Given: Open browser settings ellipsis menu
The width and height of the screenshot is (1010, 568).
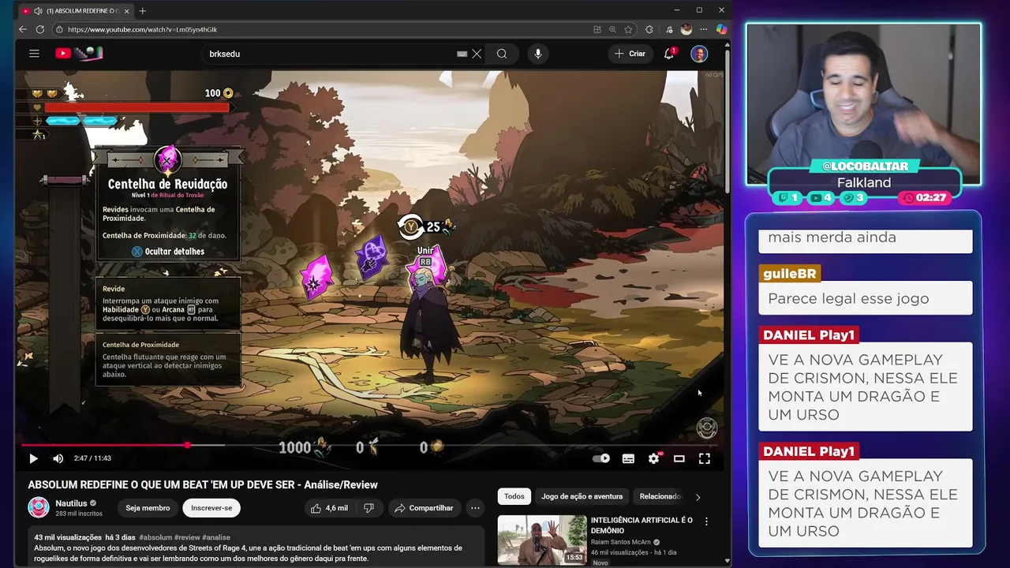Looking at the screenshot, I should (x=703, y=29).
